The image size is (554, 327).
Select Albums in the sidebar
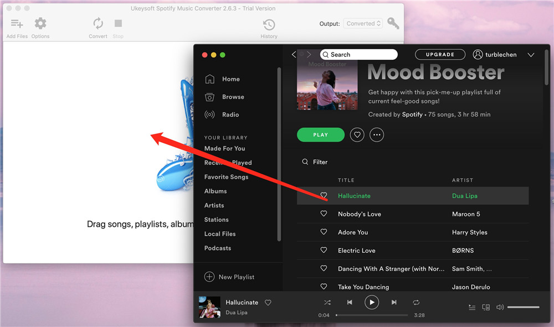coord(216,191)
